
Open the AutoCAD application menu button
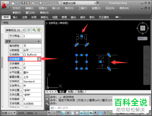pos(5,5)
